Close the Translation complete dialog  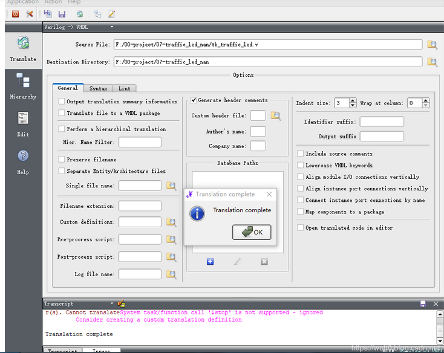pyautogui.click(x=269, y=194)
